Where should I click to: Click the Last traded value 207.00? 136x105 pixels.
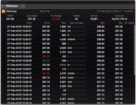(x=32, y=19)
